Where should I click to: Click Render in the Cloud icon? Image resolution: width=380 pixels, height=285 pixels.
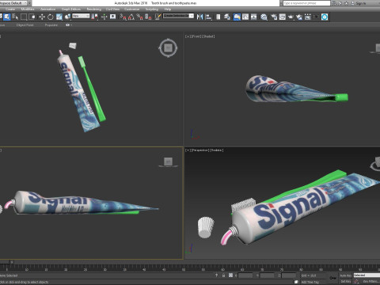(x=299, y=17)
